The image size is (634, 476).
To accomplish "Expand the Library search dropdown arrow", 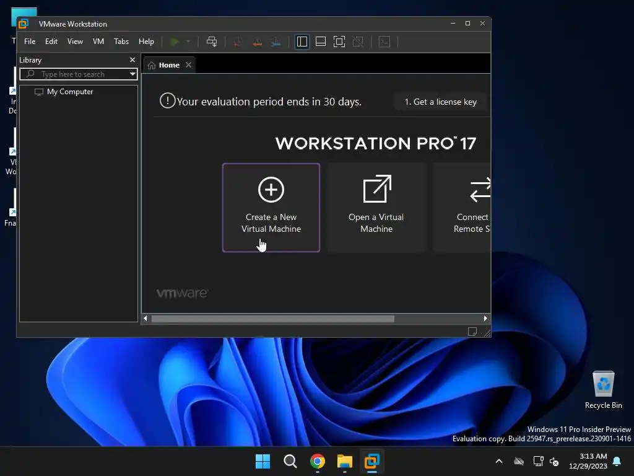I will (x=132, y=74).
